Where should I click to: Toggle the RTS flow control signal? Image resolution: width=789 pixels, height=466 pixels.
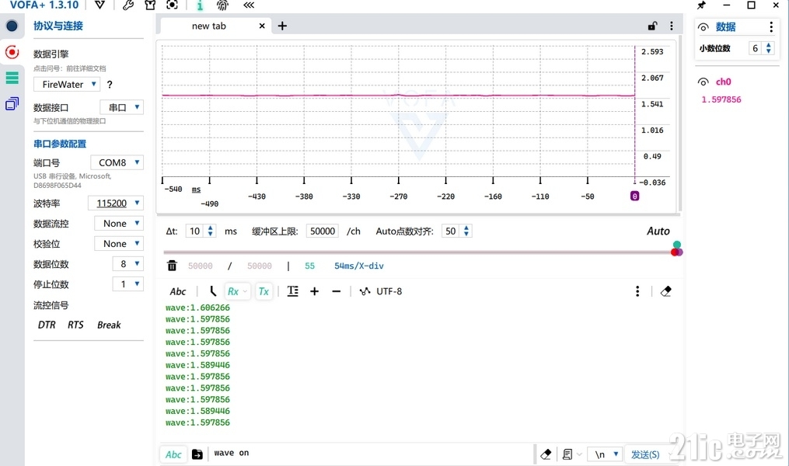(75, 325)
